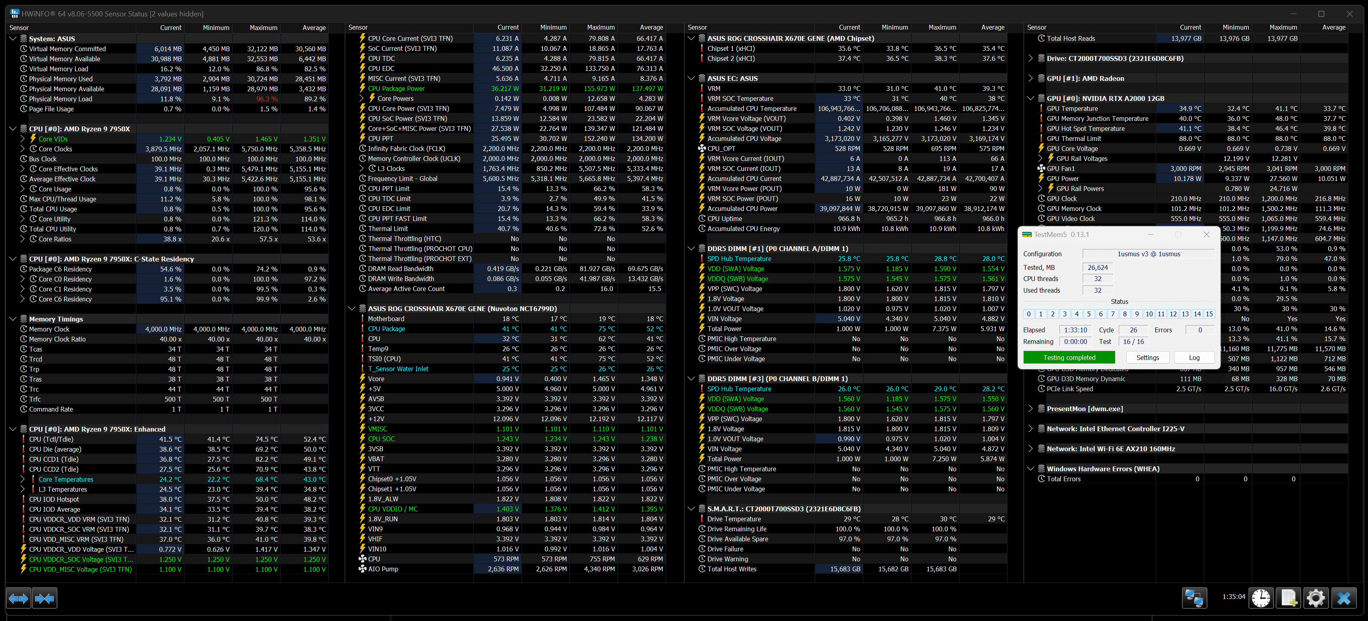Click the expand columns double-arrow icon
Image resolution: width=1368 pixels, height=621 pixels.
pyautogui.click(x=18, y=598)
